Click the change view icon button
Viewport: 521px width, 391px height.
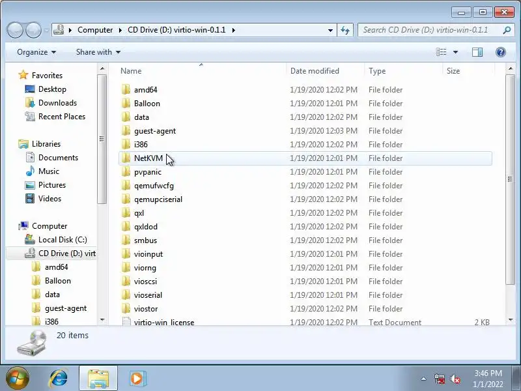(442, 52)
